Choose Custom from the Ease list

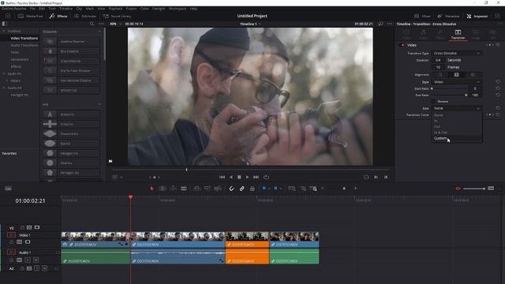tap(457, 139)
